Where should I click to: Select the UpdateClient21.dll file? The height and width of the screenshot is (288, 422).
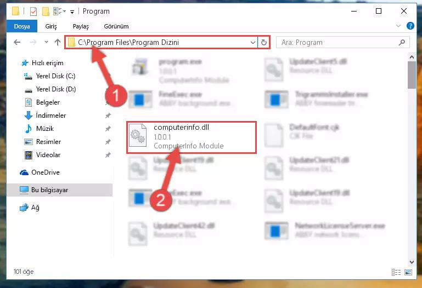[x=307, y=168]
